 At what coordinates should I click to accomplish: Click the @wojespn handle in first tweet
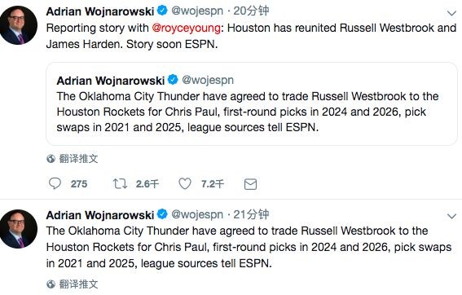pyautogui.click(x=197, y=11)
